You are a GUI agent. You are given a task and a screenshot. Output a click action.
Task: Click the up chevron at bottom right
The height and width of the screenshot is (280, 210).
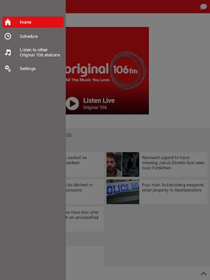point(203,273)
